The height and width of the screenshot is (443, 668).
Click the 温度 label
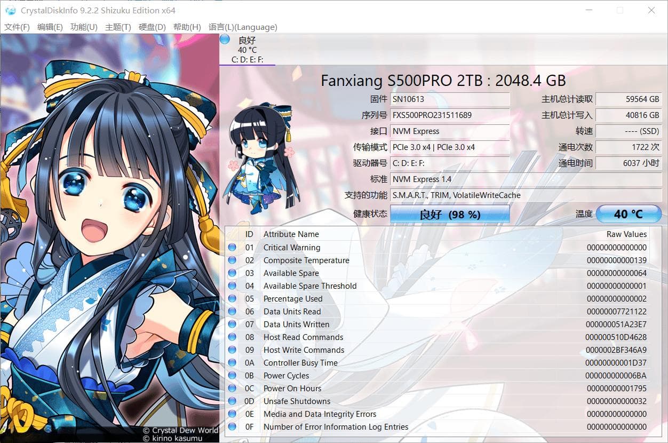(584, 214)
